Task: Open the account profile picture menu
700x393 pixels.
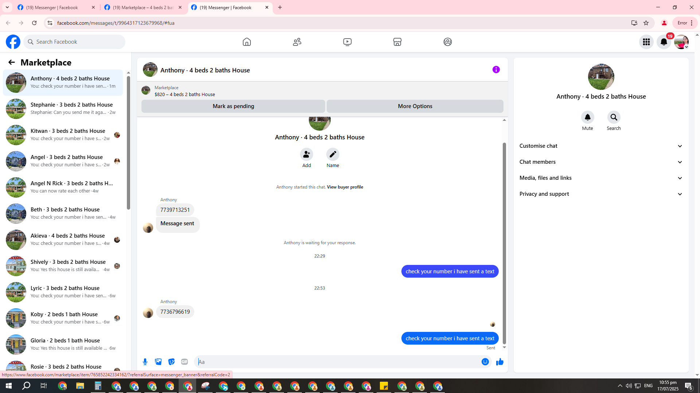Action: [681, 42]
